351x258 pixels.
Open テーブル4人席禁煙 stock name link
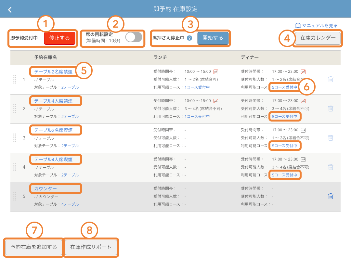pos(53,101)
